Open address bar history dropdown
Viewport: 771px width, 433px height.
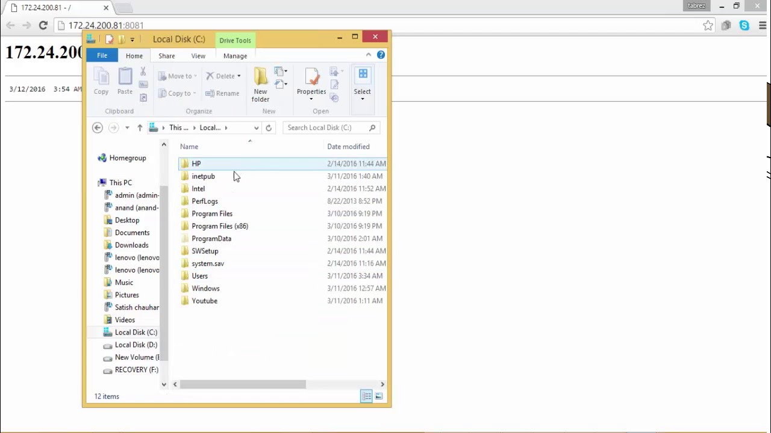[256, 127]
